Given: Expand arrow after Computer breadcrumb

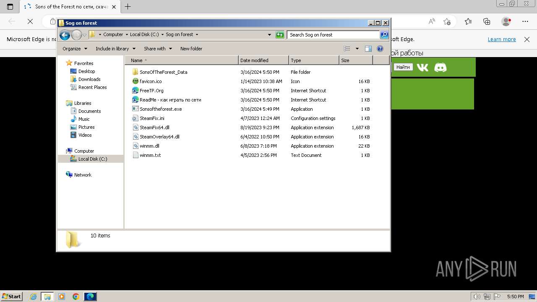Looking at the screenshot, I should tap(127, 35).
